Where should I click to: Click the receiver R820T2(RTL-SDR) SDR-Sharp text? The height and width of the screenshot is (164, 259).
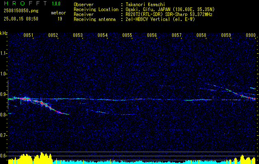click(169, 14)
